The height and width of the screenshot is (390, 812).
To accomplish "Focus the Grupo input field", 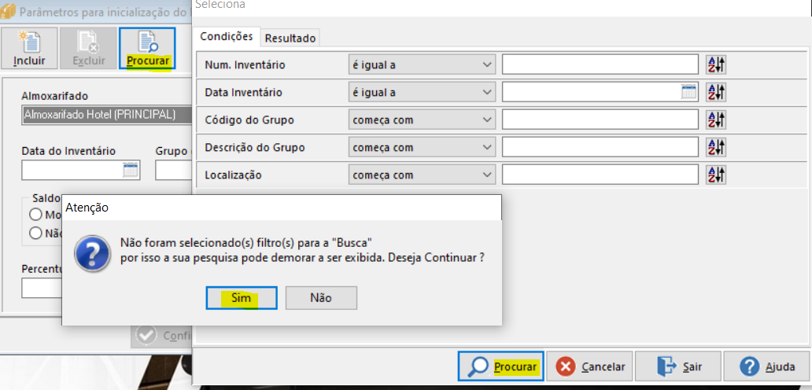I will [x=173, y=170].
